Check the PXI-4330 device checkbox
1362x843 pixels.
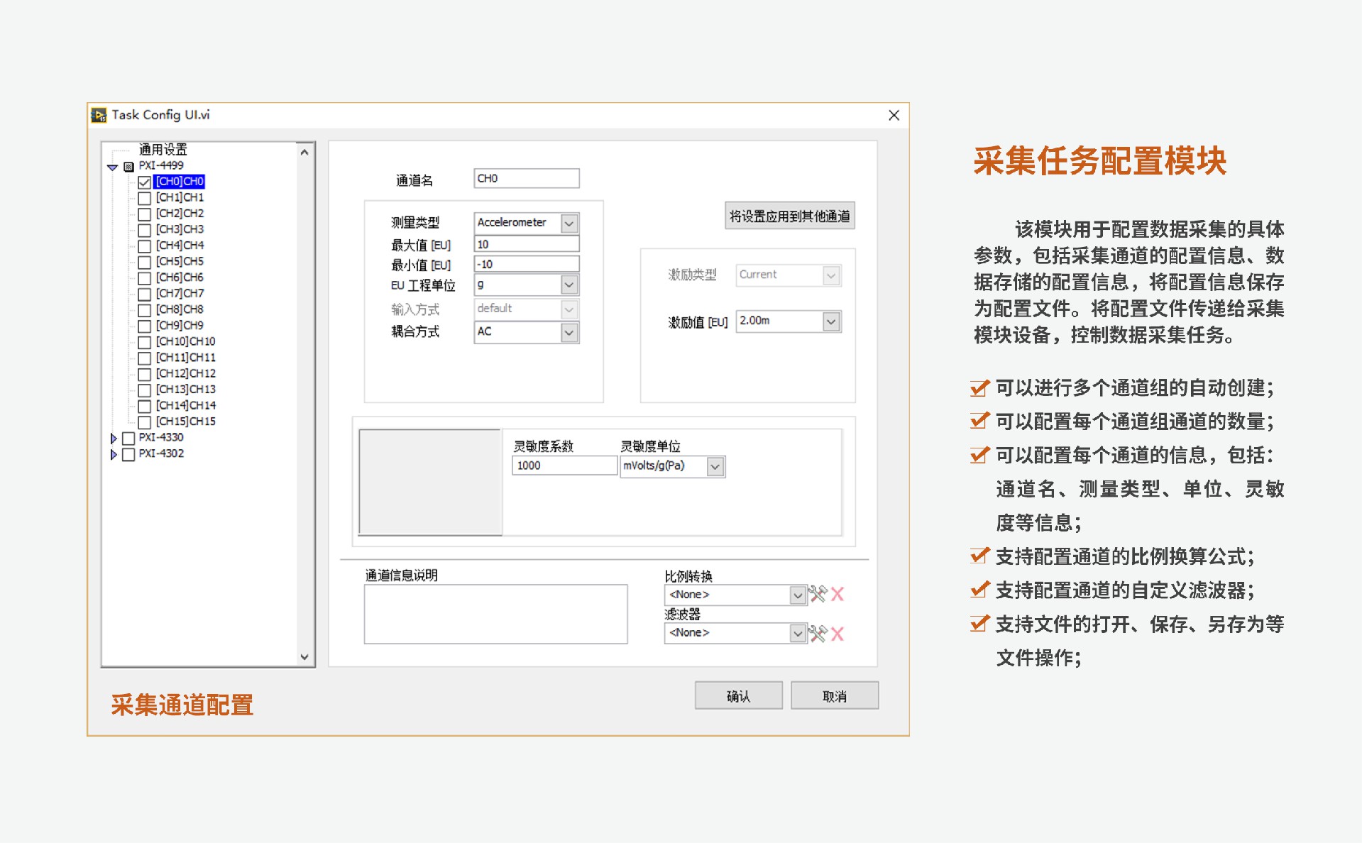[x=128, y=438]
